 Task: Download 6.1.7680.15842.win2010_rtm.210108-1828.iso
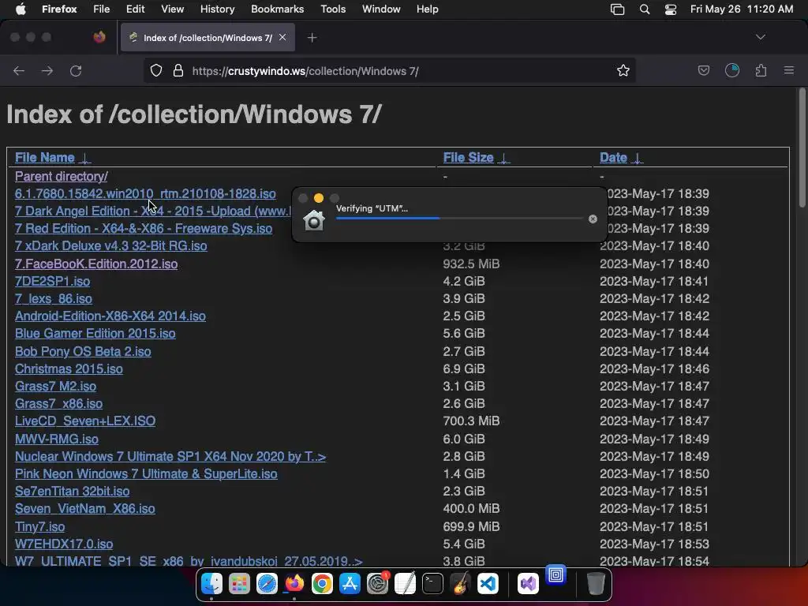(145, 194)
